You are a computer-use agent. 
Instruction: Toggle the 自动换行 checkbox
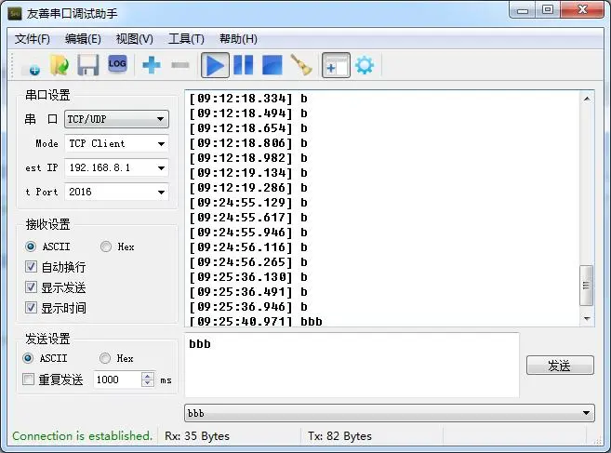point(32,267)
